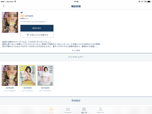Screen dimensions: 152x114
Task: Click the ar magazine title text
Action: point(22,12)
